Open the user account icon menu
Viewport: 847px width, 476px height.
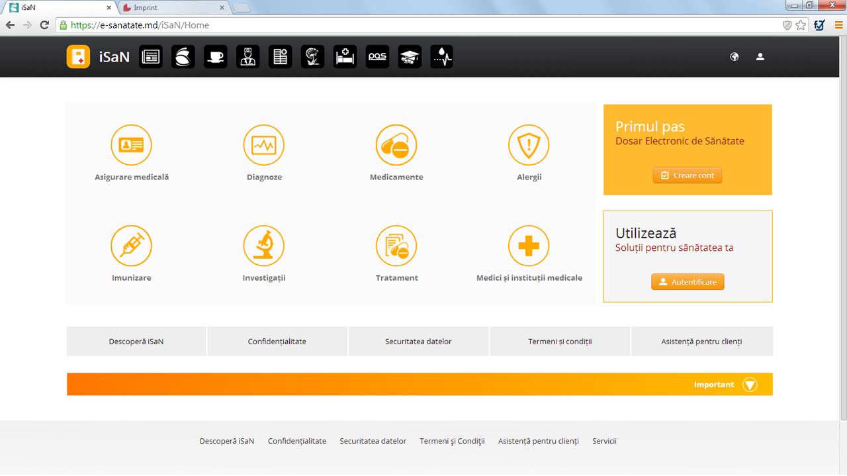tap(760, 57)
